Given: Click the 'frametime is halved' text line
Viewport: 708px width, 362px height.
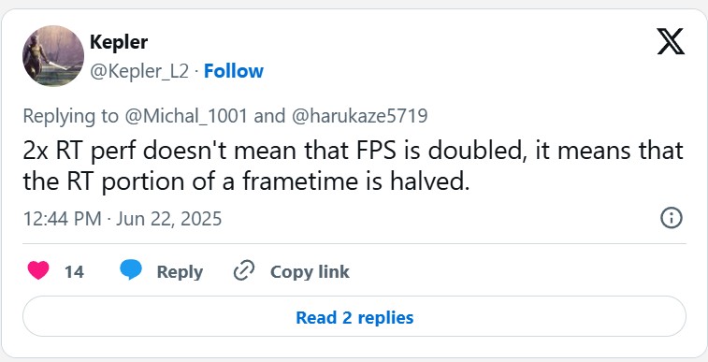Looking at the screenshot, I should [x=355, y=181].
